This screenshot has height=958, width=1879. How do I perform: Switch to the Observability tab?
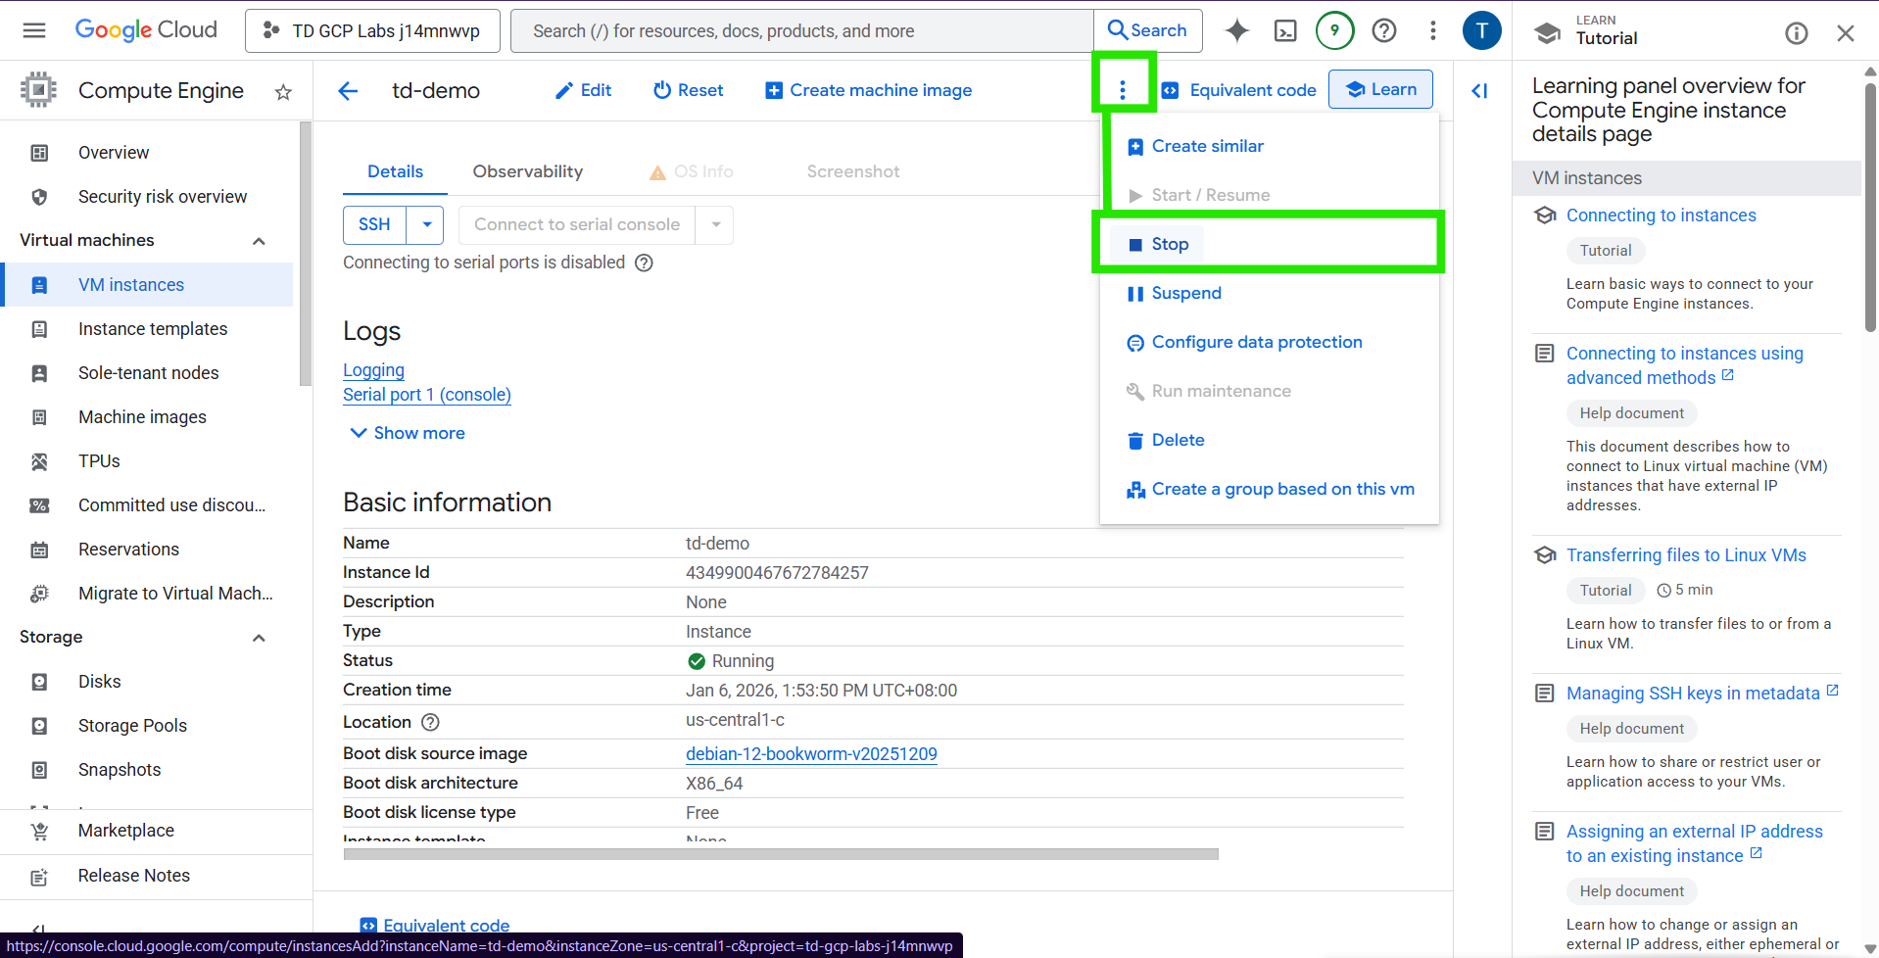[x=527, y=171]
